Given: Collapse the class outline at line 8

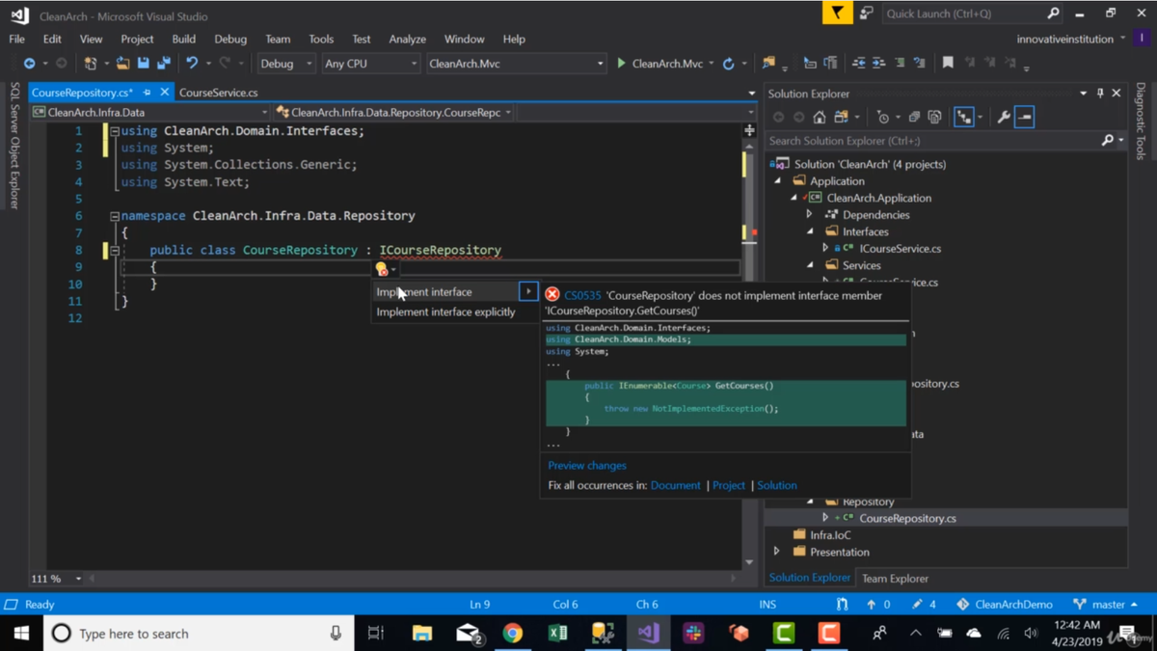Looking at the screenshot, I should (x=114, y=251).
